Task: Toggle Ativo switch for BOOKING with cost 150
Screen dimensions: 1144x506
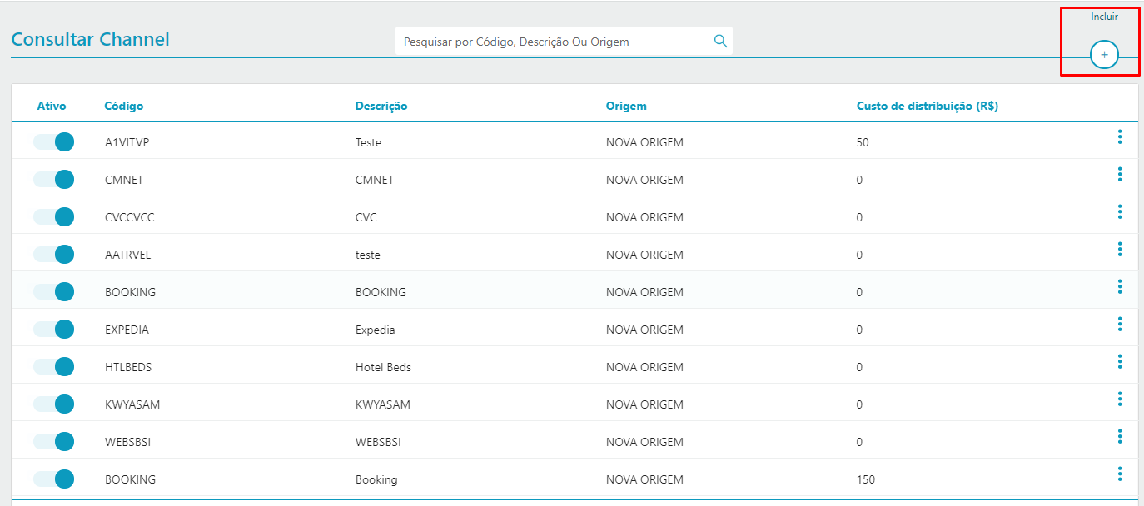Action: click(54, 479)
